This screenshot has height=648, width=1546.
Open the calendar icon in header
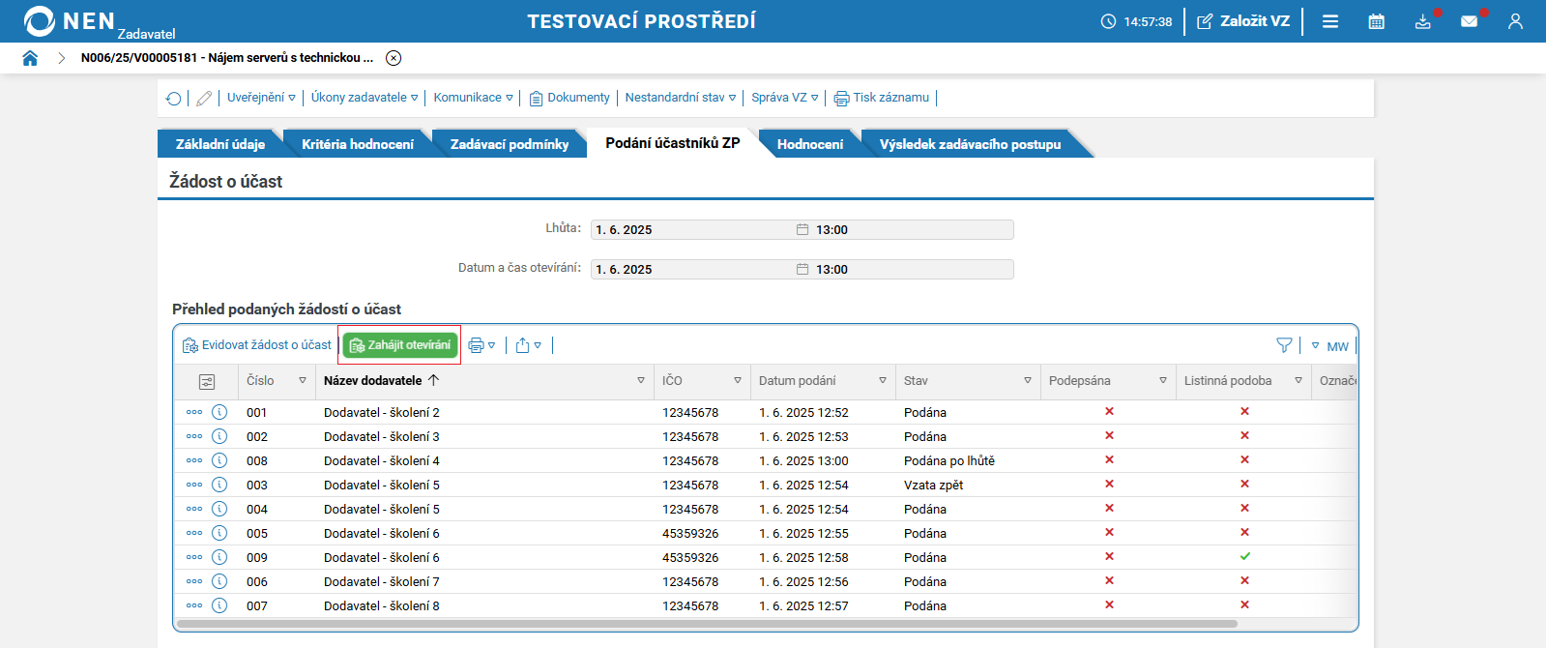pyautogui.click(x=1376, y=21)
